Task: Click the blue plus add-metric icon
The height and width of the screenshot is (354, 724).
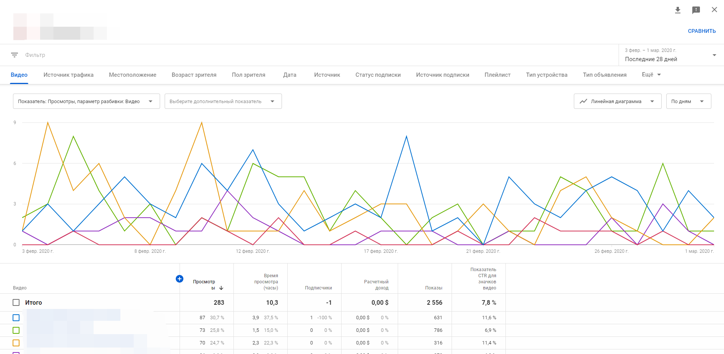Action: (179, 279)
